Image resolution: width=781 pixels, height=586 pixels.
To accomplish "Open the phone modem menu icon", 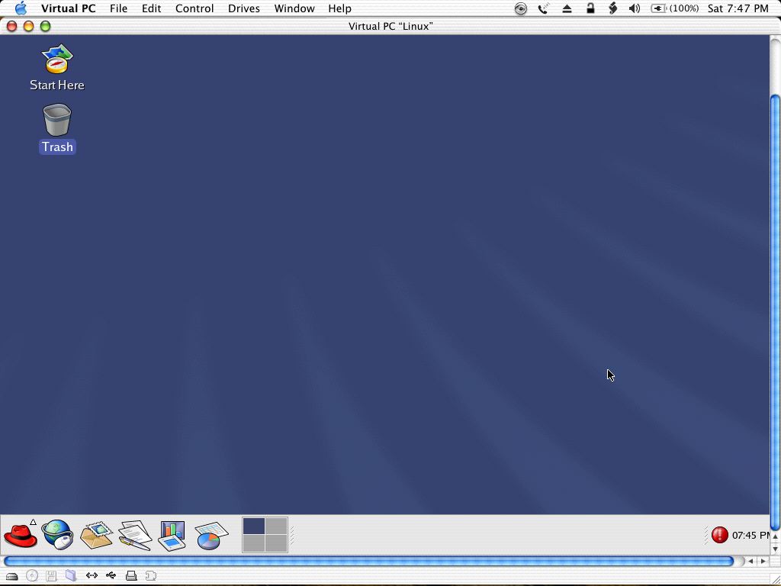I will point(543,8).
